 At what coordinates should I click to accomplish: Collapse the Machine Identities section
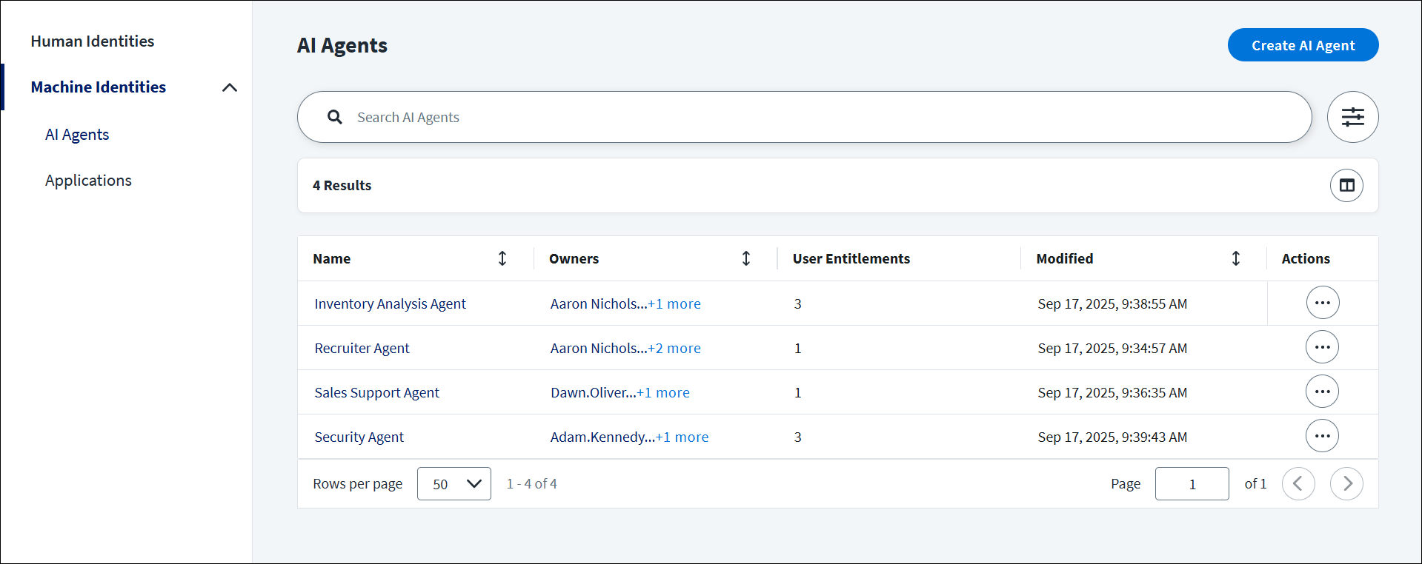[230, 87]
